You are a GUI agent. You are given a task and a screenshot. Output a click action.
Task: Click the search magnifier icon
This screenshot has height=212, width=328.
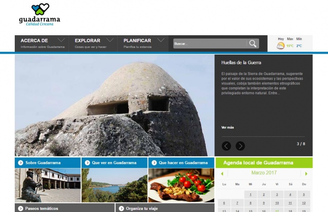(253, 43)
